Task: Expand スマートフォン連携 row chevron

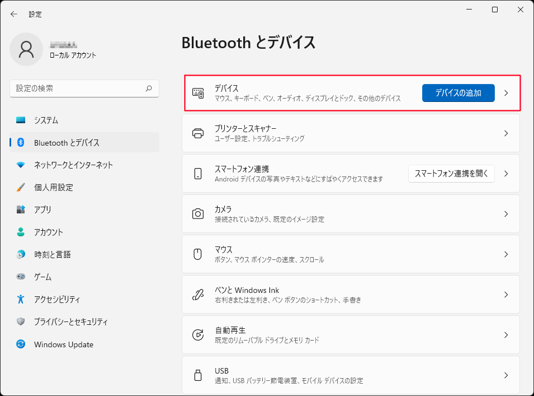Action: (506, 174)
